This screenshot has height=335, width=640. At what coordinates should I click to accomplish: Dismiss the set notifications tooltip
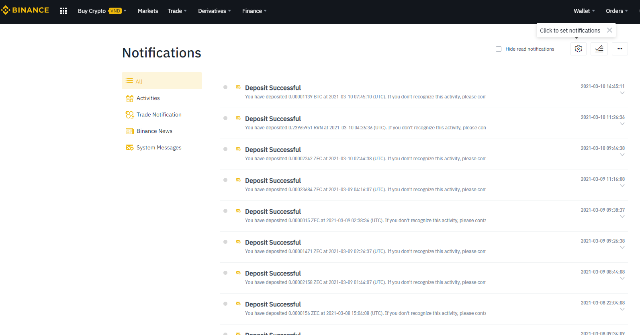tap(609, 31)
